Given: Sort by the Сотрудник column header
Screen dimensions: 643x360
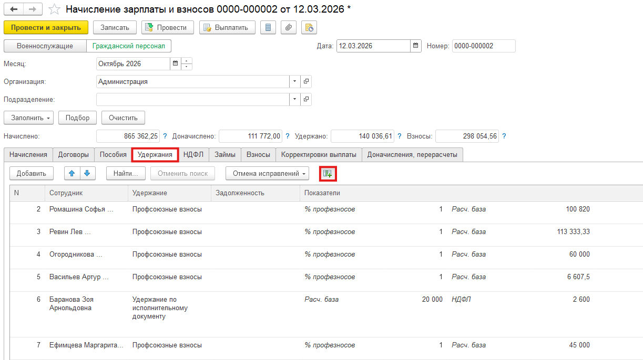Looking at the screenshot, I should tap(86, 193).
